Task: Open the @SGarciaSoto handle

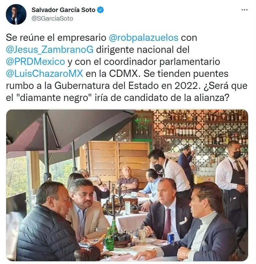Action: click(52, 18)
